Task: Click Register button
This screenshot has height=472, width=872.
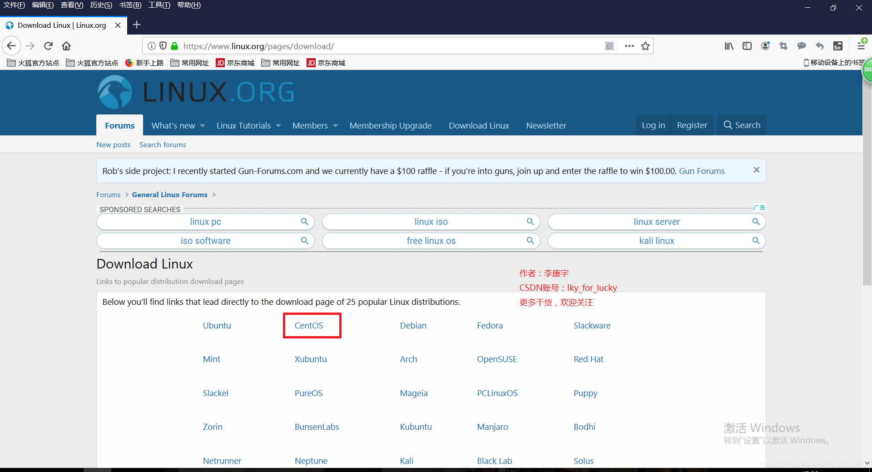Action: [x=692, y=125]
